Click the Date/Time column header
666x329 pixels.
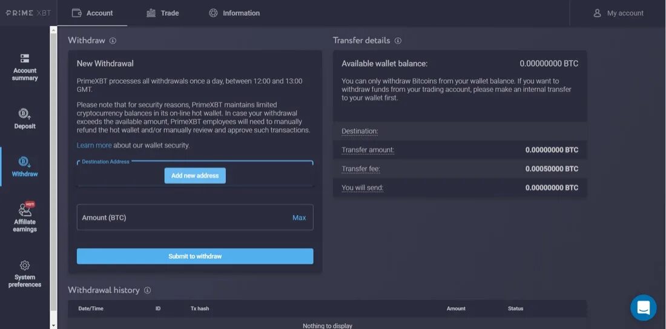pyautogui.click(x=91, y=308)
